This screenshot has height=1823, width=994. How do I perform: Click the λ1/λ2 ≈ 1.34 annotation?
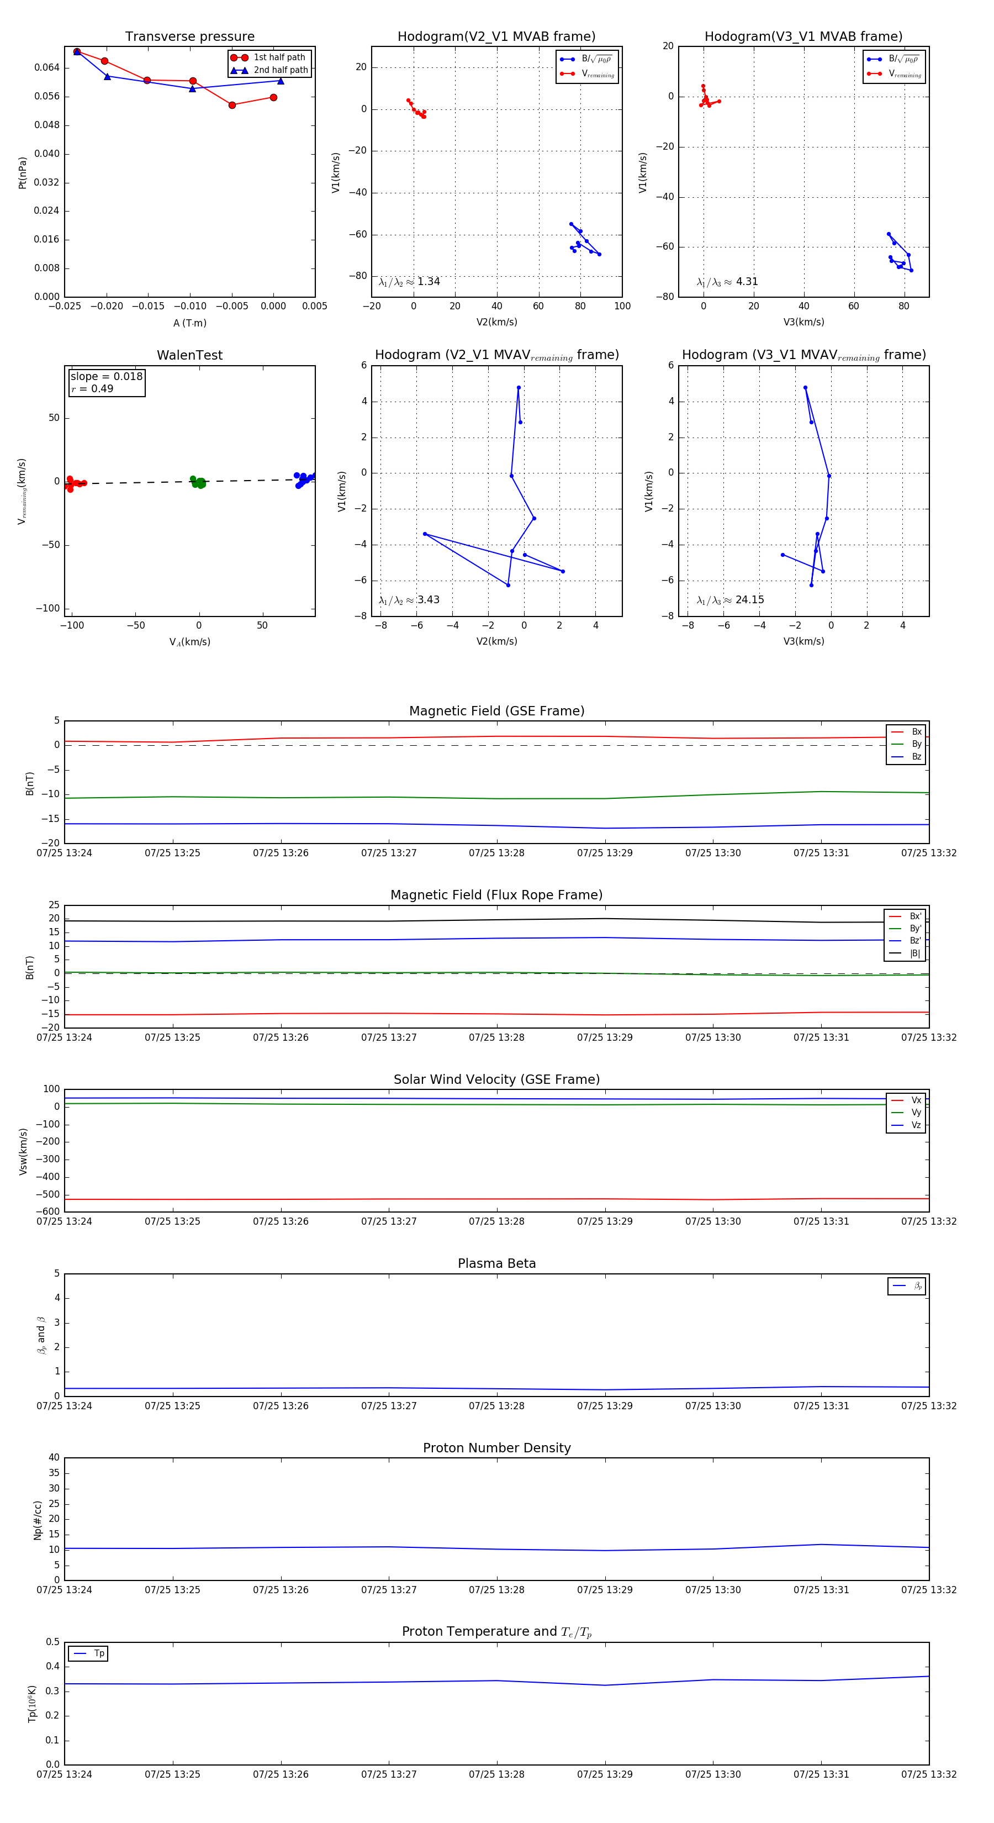[x=410, y=282]
